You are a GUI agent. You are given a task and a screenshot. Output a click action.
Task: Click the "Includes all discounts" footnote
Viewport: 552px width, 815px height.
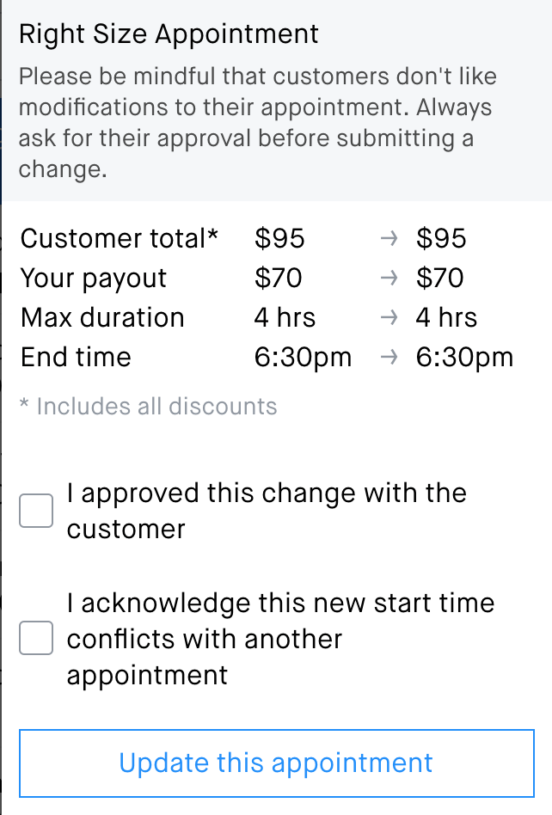click(148, 407)
